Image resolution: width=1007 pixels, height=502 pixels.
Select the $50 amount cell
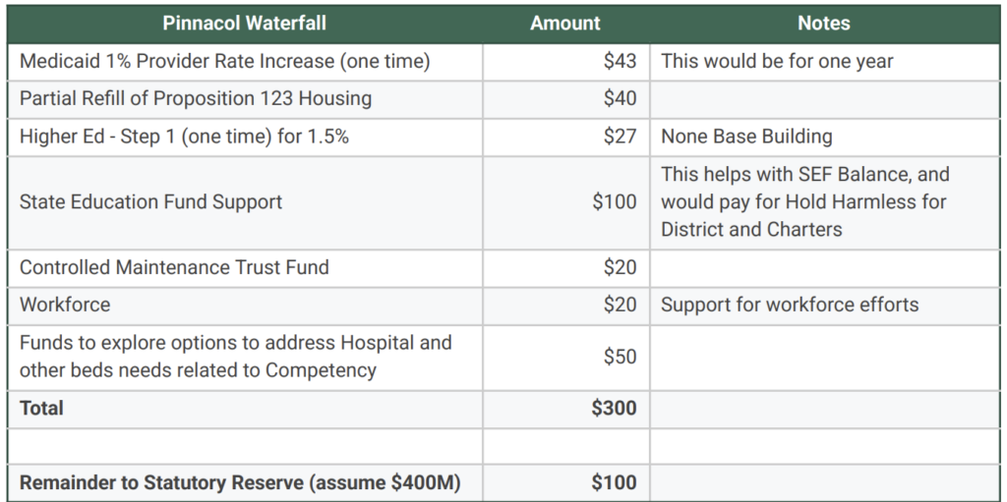pos(620,357)
